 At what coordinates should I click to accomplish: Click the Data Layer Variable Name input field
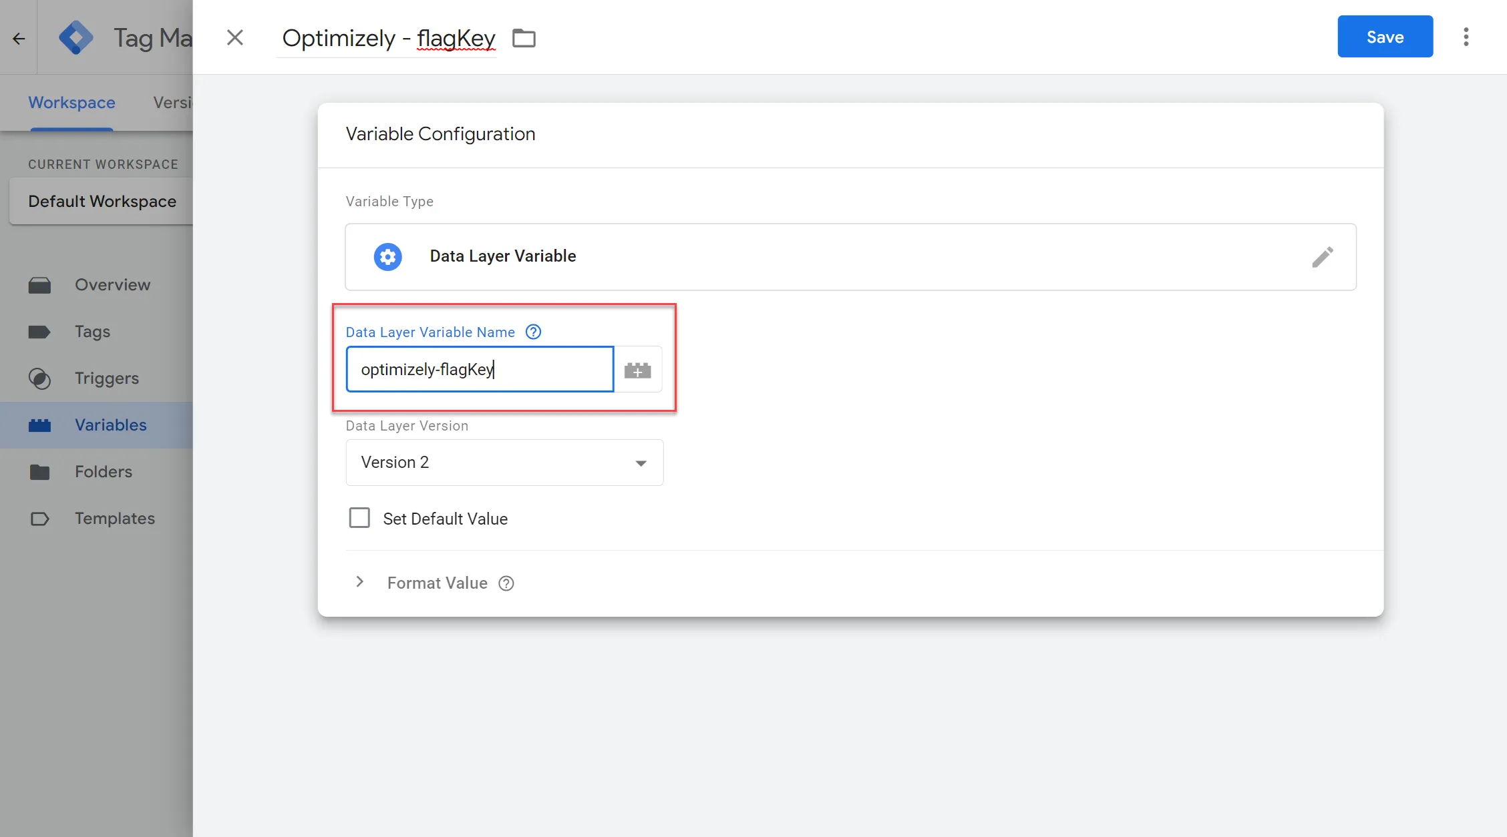(480, 369)
